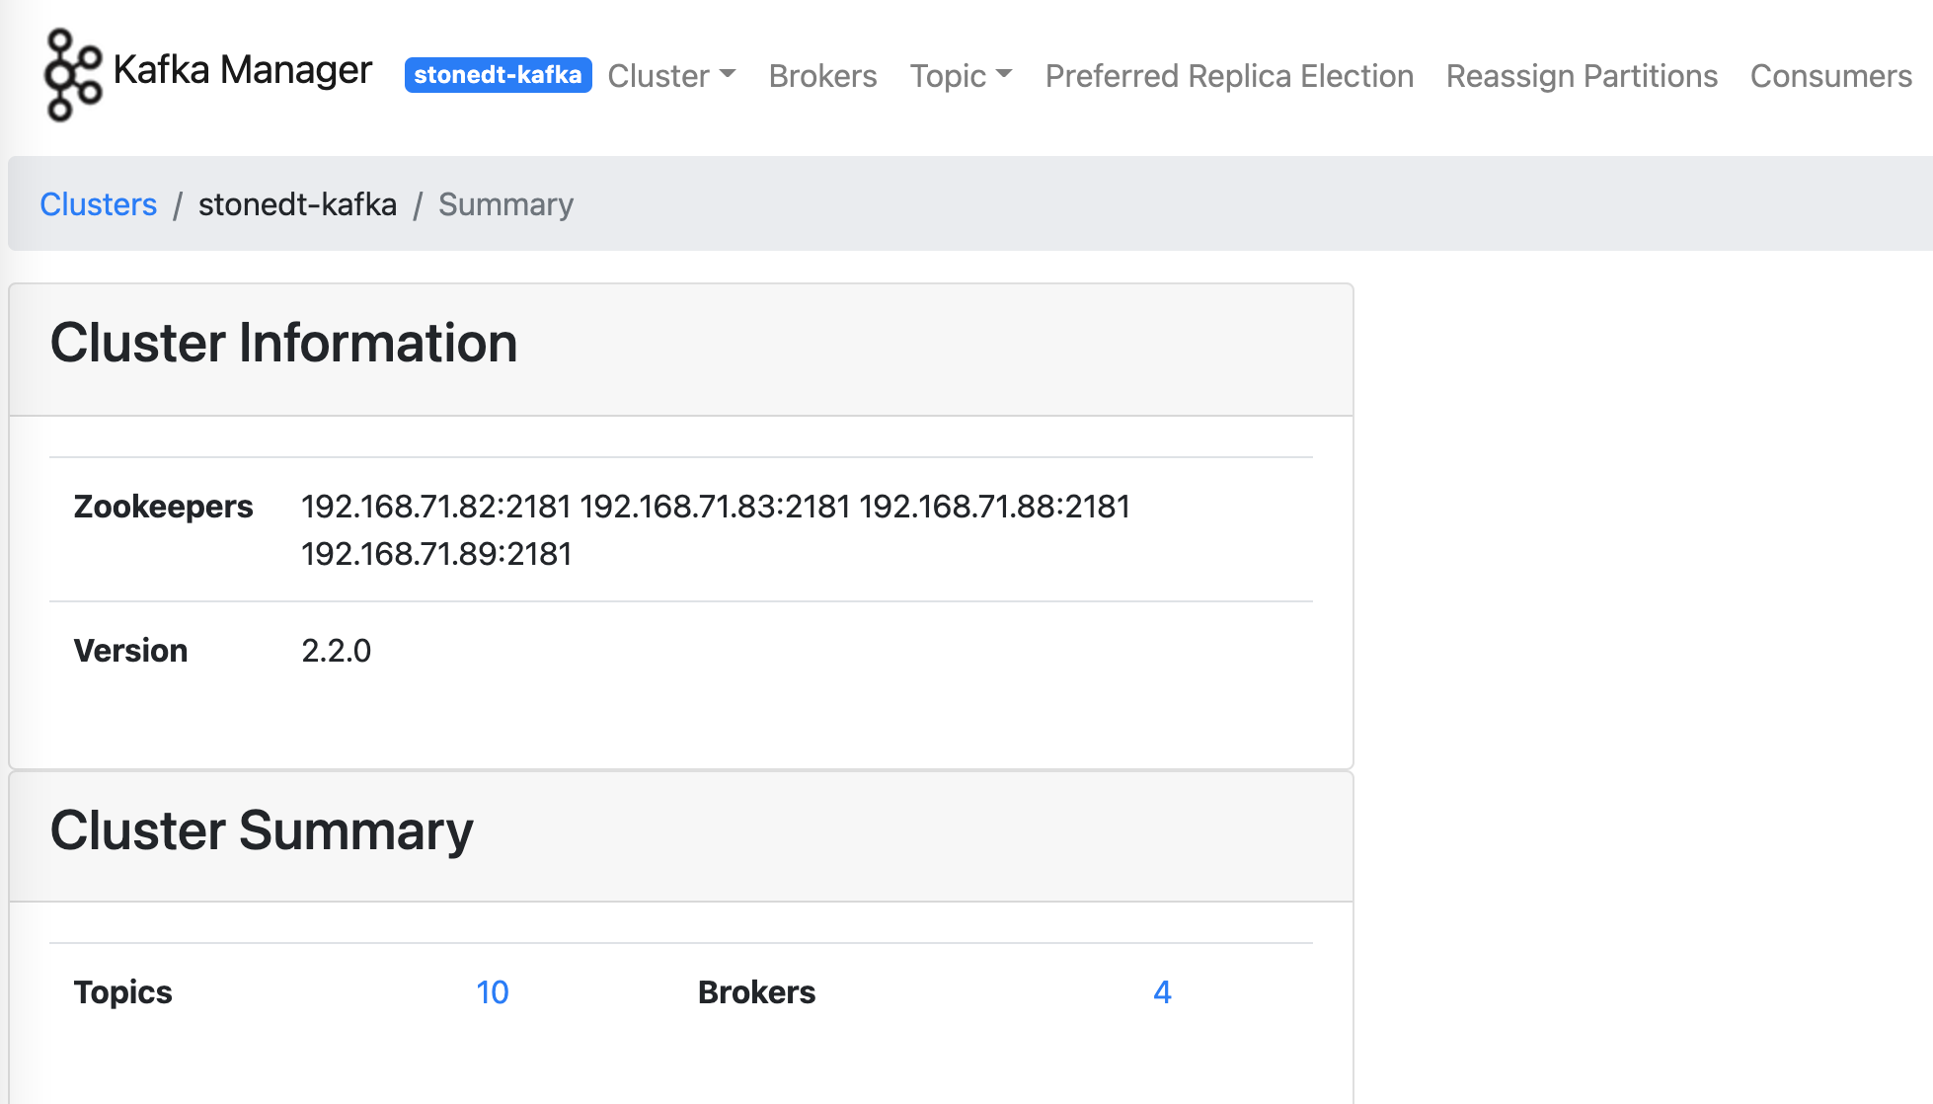Screen dimensions: 1933x1104
Task: Follow the Clusters breadcrumb link
Action: click(x=99, y=203)
